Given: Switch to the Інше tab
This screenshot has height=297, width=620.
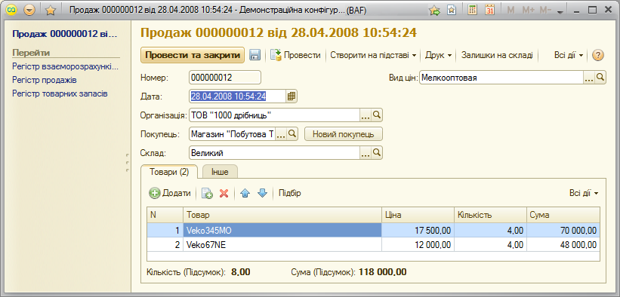Looking at the screenshot, I should click(221, 172).
